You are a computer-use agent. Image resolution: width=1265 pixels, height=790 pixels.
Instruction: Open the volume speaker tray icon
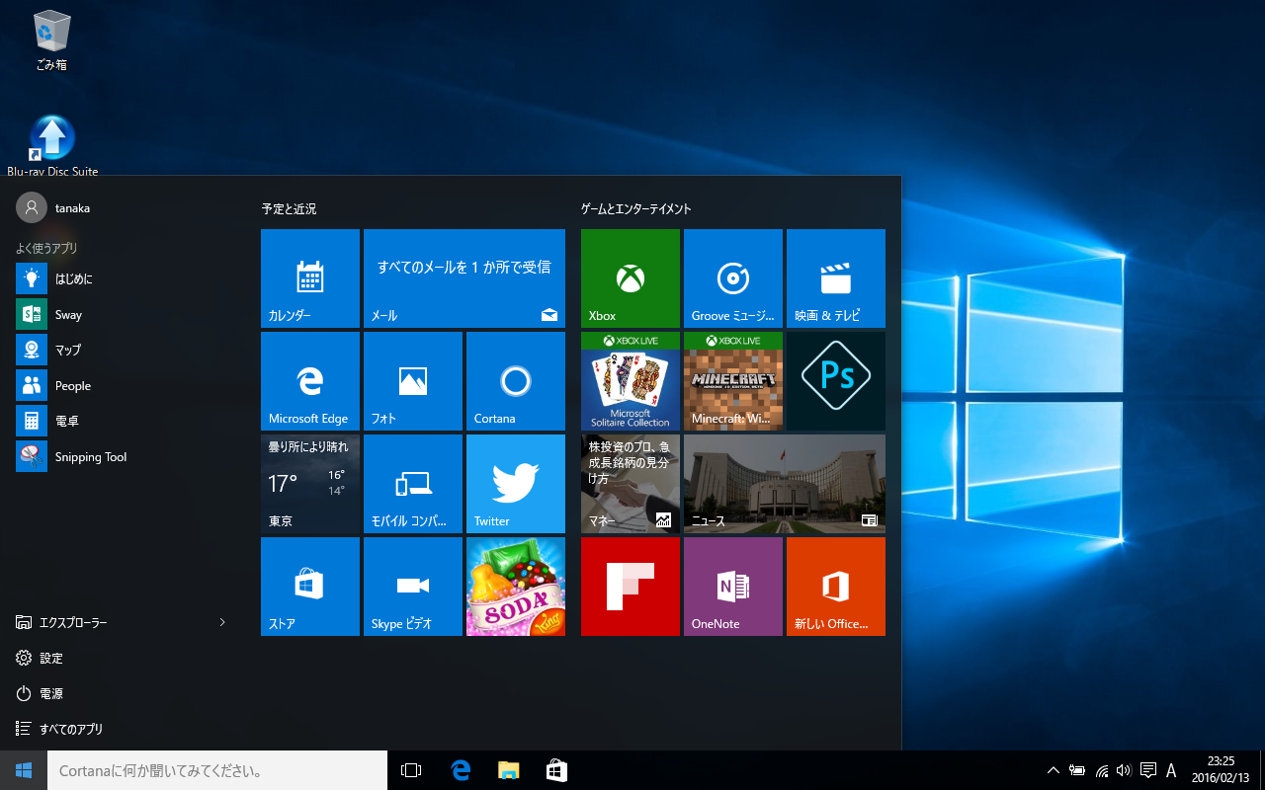click(1124, 770)
